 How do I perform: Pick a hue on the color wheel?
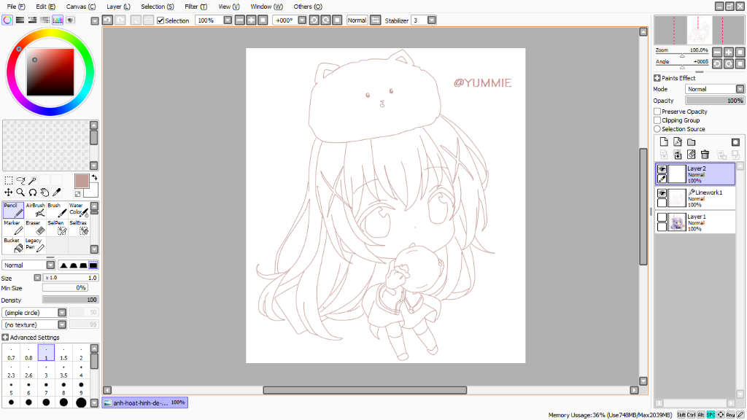tap(50, 32)
